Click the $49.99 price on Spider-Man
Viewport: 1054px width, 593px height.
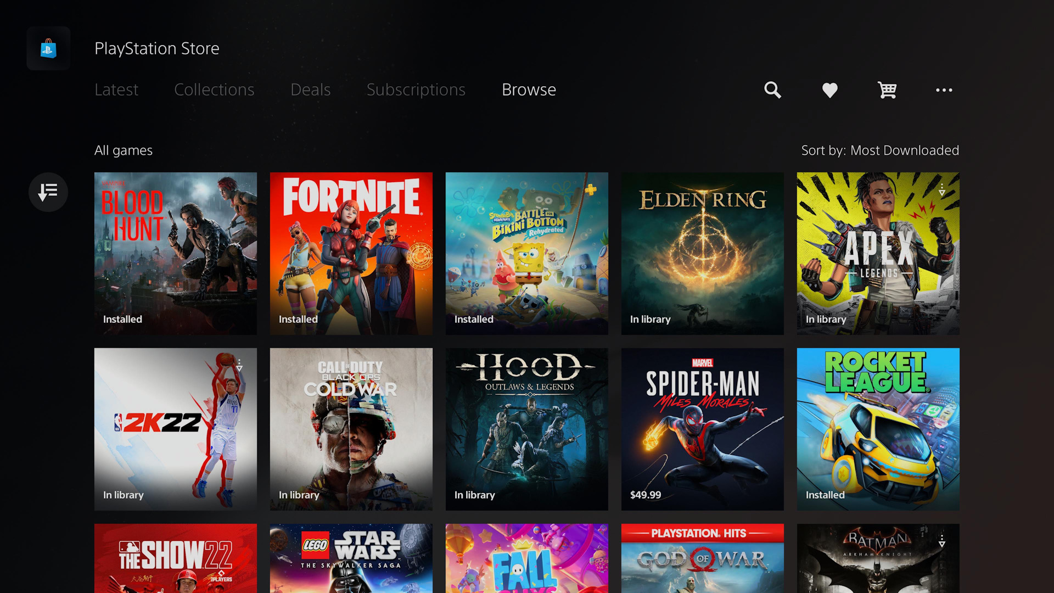point(646,495)
